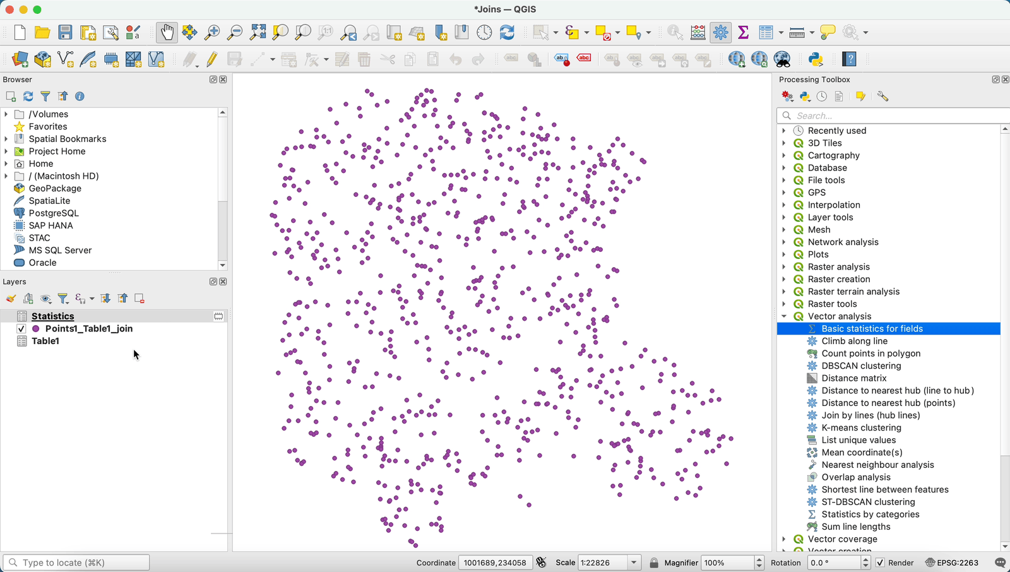This screenshot has height=572, width=1010.
Task: Click the Type to locate search box
Action: tap(76, 563)
